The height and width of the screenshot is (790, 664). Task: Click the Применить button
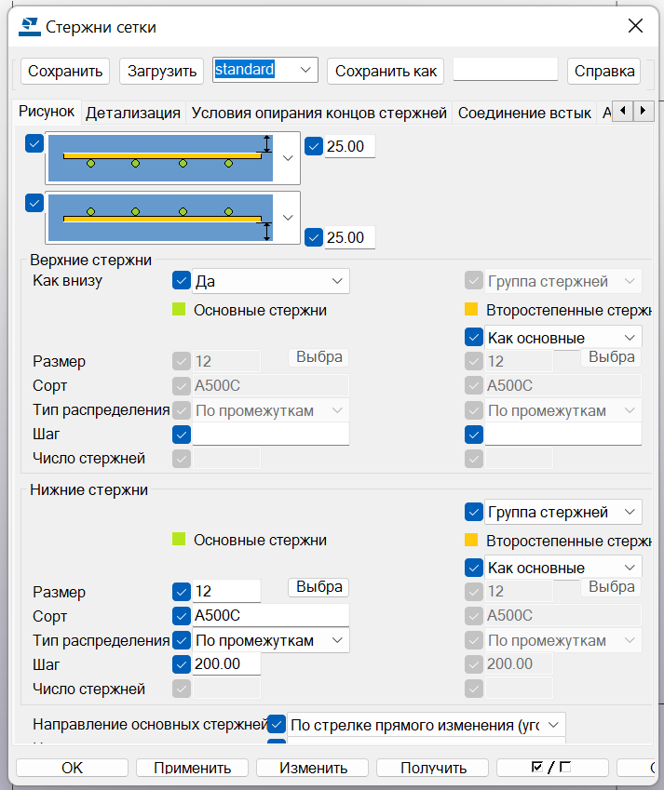(193, 768)
